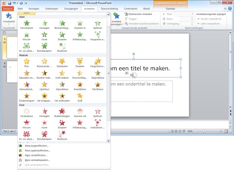
Task: Select the Donker maken emphasis effect
Action: [44, 74]
